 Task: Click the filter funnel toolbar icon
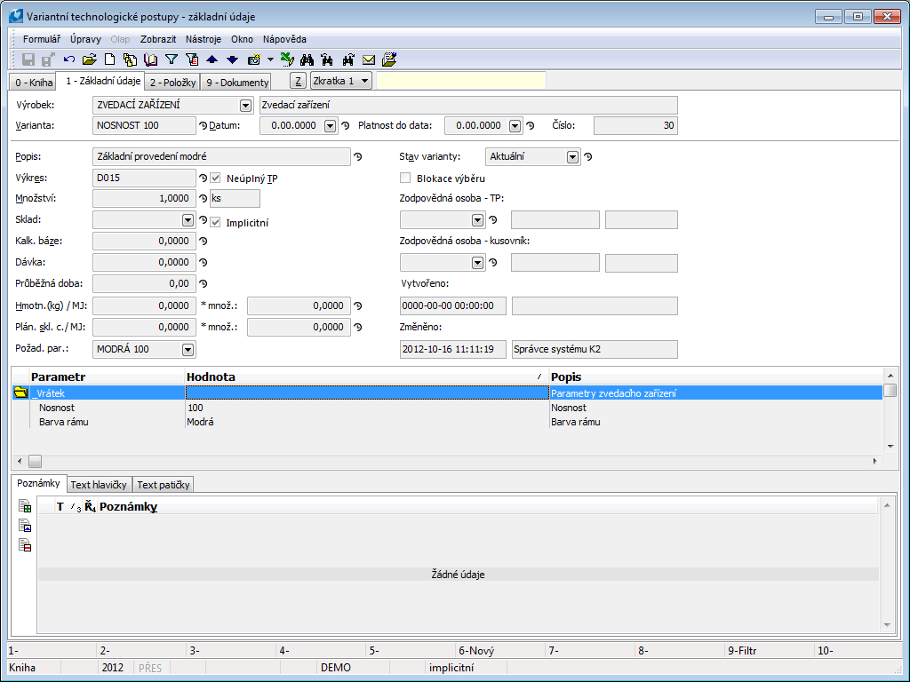tap(172, 59)
